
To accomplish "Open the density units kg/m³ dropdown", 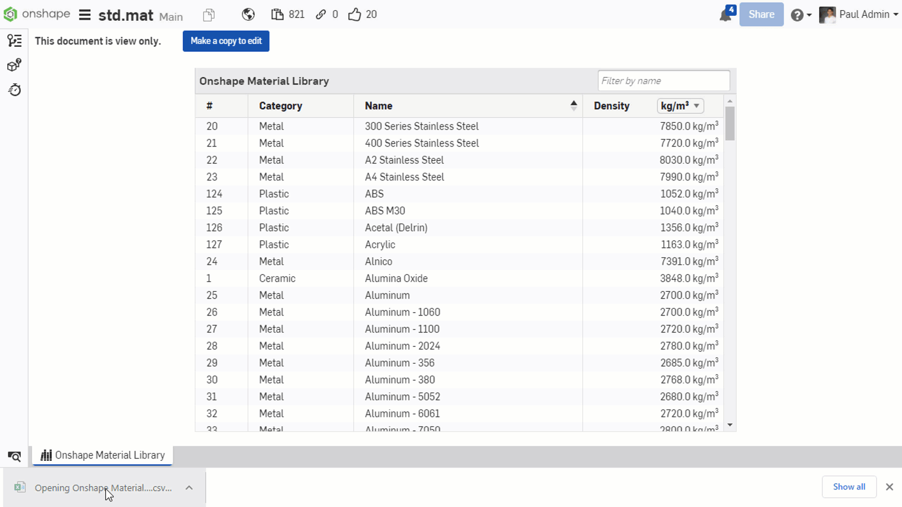I will [x=680, y=106].
